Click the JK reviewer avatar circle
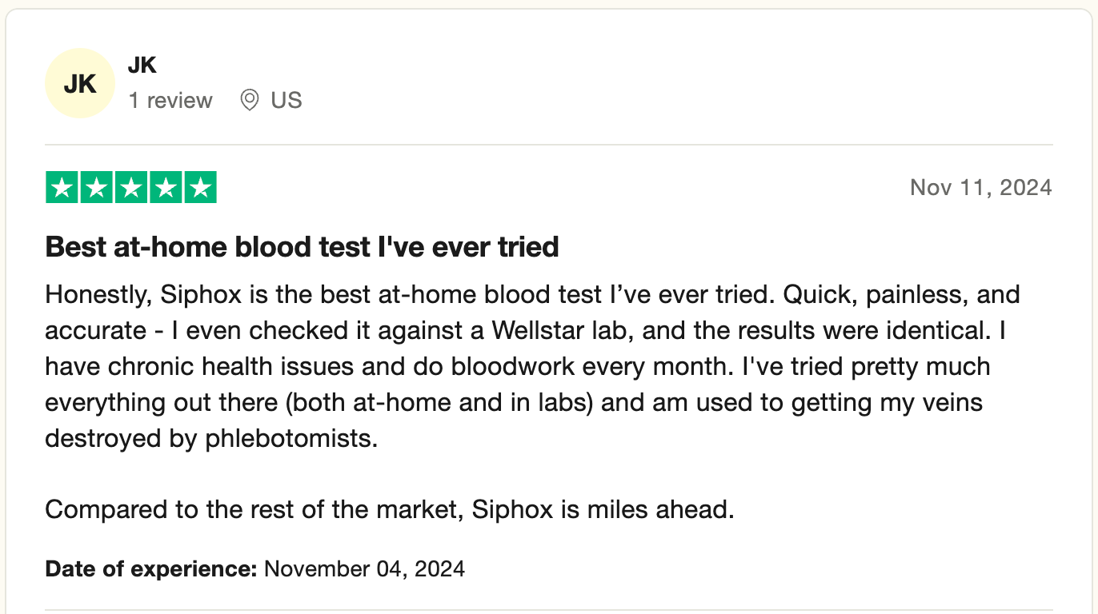This screenshot has width=1098, height=614. 80,83
